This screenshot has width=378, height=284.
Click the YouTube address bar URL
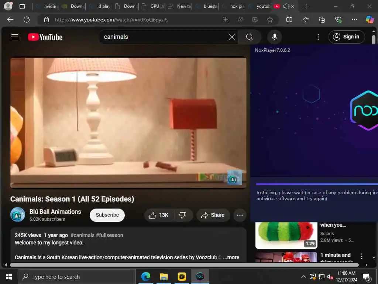(111, 20)
